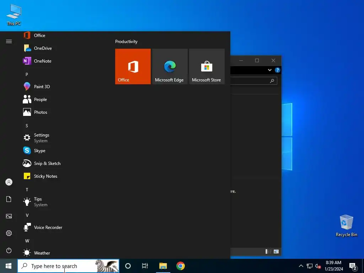The height and width of the screenshot is (273, 364).
Task: Open the Microsoft Edge tile
Action: [x=170, y=66]
